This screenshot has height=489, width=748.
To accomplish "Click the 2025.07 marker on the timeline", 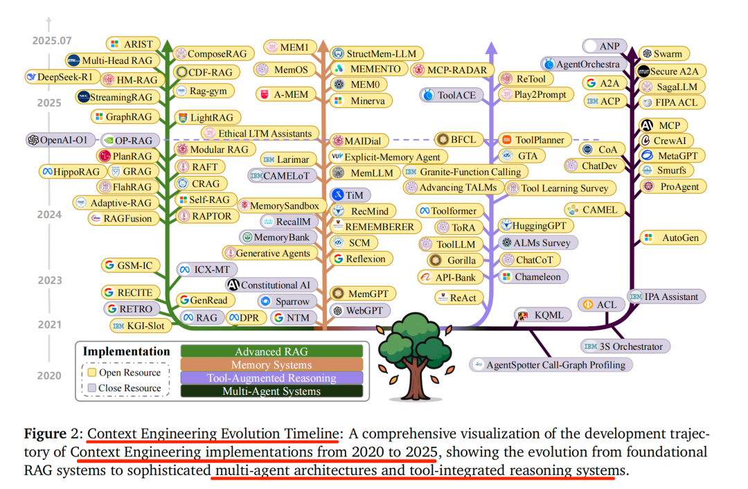I will [51, 41].
